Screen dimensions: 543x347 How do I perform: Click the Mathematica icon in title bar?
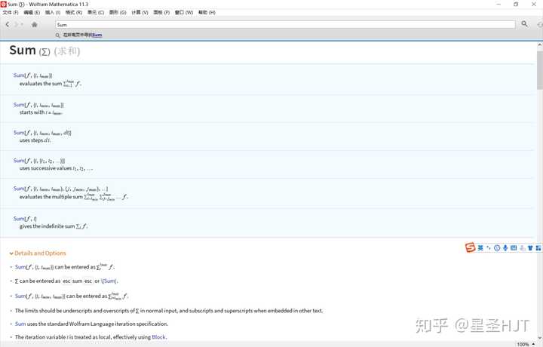click(4, 5)
